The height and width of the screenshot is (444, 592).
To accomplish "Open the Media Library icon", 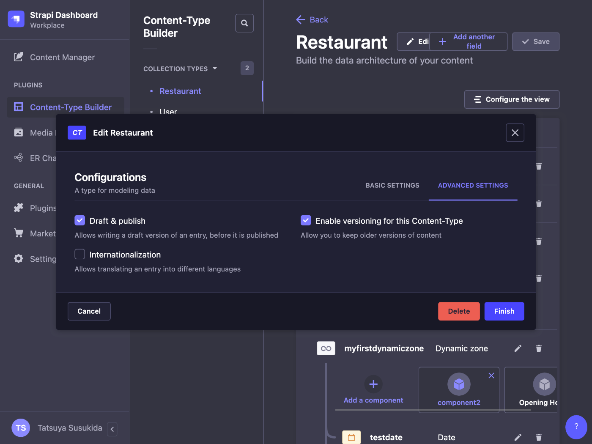I will pos(19,132).
